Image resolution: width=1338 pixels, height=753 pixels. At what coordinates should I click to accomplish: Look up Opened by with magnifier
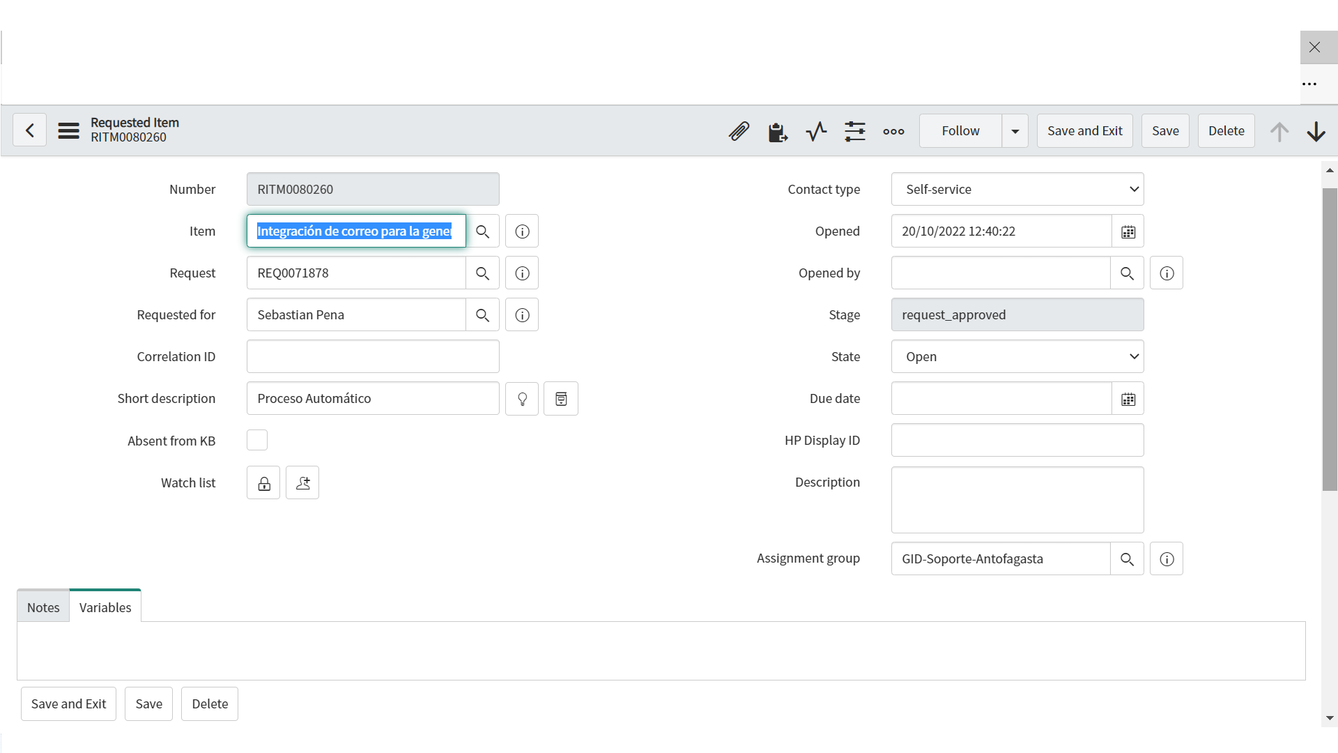pos(1127,273)
